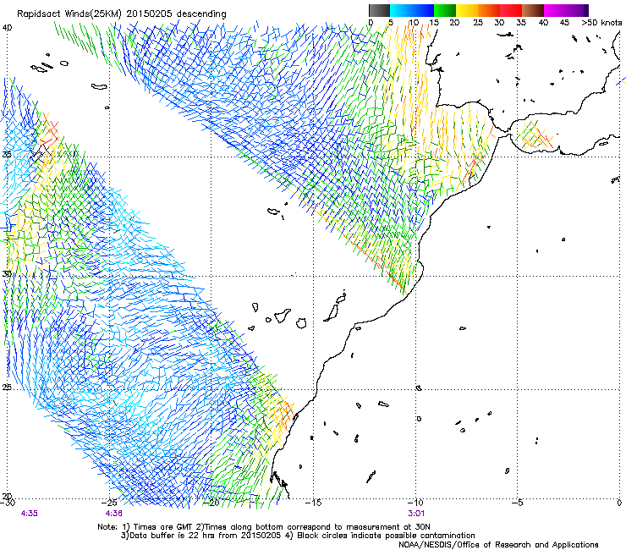Click the note about times corresponding to 30N

(x=313, y=527)
